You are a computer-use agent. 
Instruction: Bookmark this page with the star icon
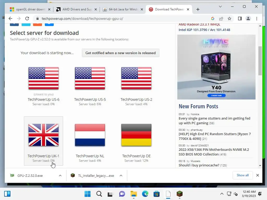coord(229,18)
